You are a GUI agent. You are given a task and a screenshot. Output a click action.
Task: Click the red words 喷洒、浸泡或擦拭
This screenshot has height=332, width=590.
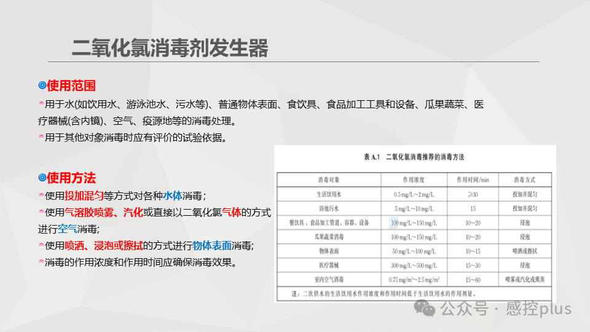[x=103, y=246]
